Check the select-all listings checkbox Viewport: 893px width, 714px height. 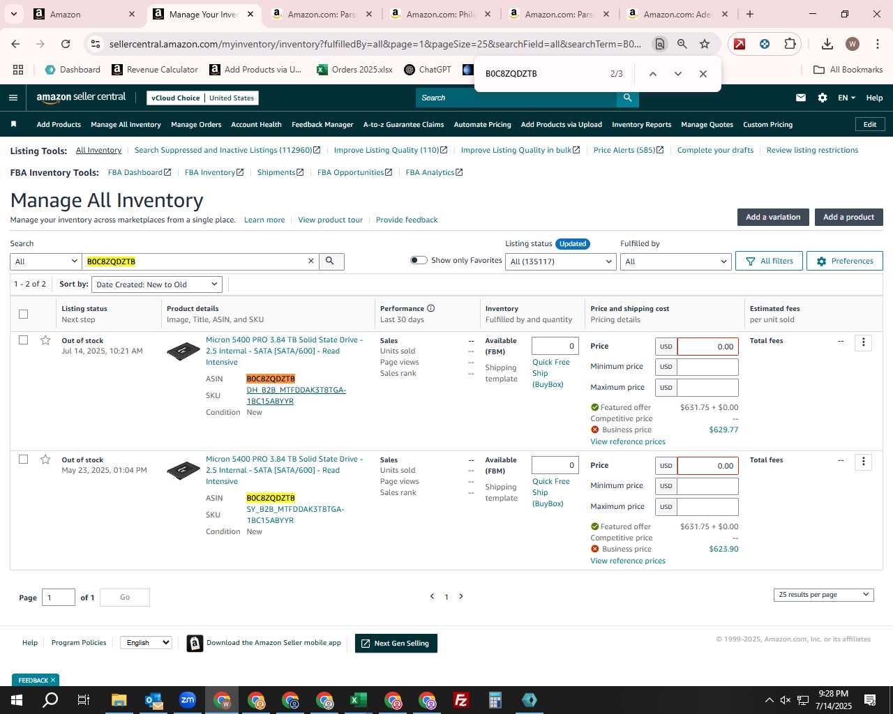23,314
